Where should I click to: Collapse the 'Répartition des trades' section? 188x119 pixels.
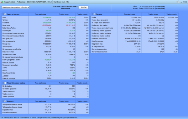click(x=5, y=83)
